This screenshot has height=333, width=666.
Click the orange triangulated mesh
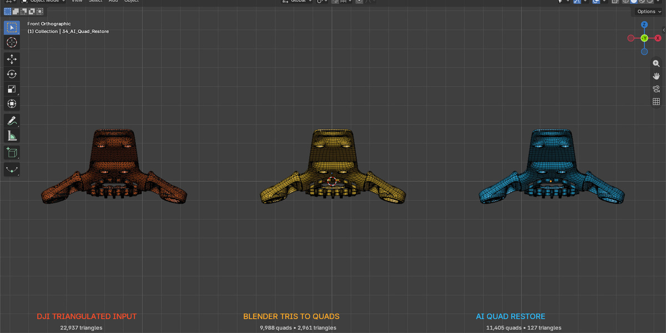114,166
